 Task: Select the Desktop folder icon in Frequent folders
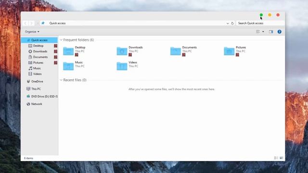click(68, 51)
